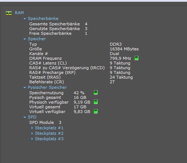
Task: Expand the Steckplatz #3 arrow
Action: pos(32,139)
